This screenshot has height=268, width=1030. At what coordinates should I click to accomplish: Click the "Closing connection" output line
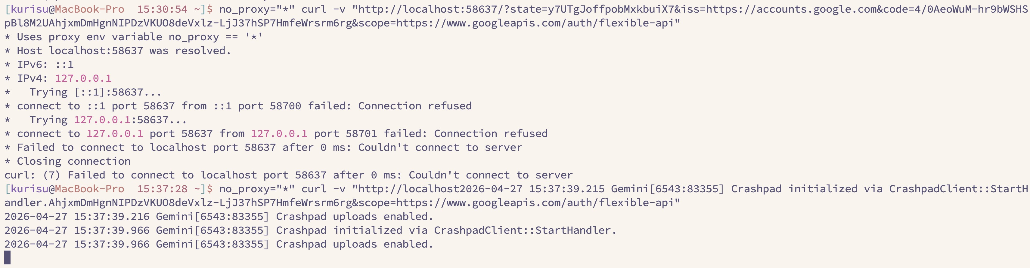click(73, 161)
